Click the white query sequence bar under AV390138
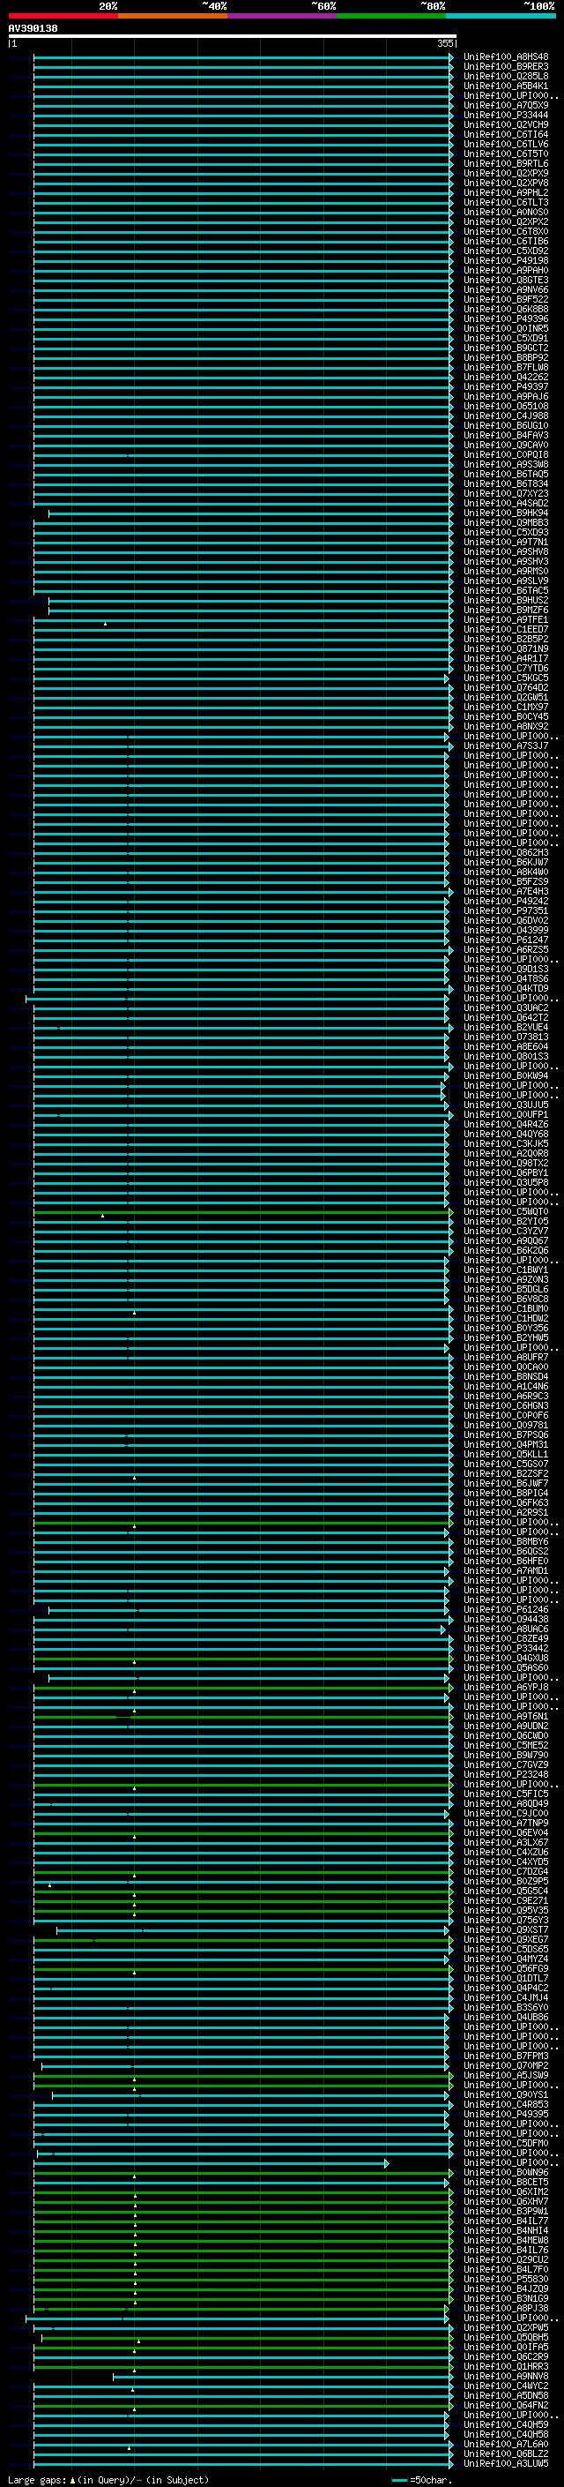The width and height of the screenshot is (564, 2487). click(233, 35)
